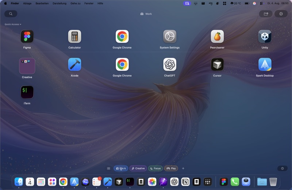Screen dimensions: 292x190
Task: Switch to the Work space tab
Action: (121, 168)
